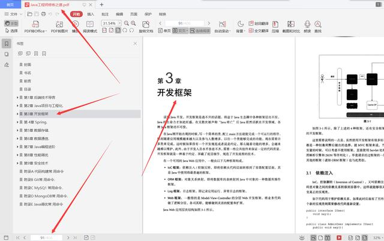Switch to the 保护 ribbon tab
The height and width of the screenshot is (241, 384).
(148, 14)
